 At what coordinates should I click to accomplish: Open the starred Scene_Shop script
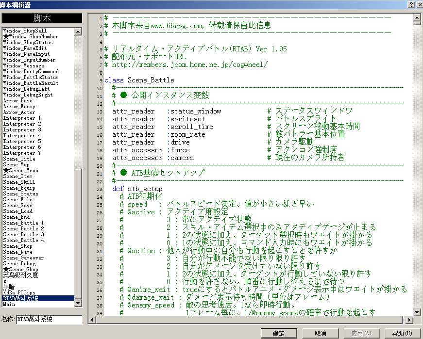coord(38,270)
